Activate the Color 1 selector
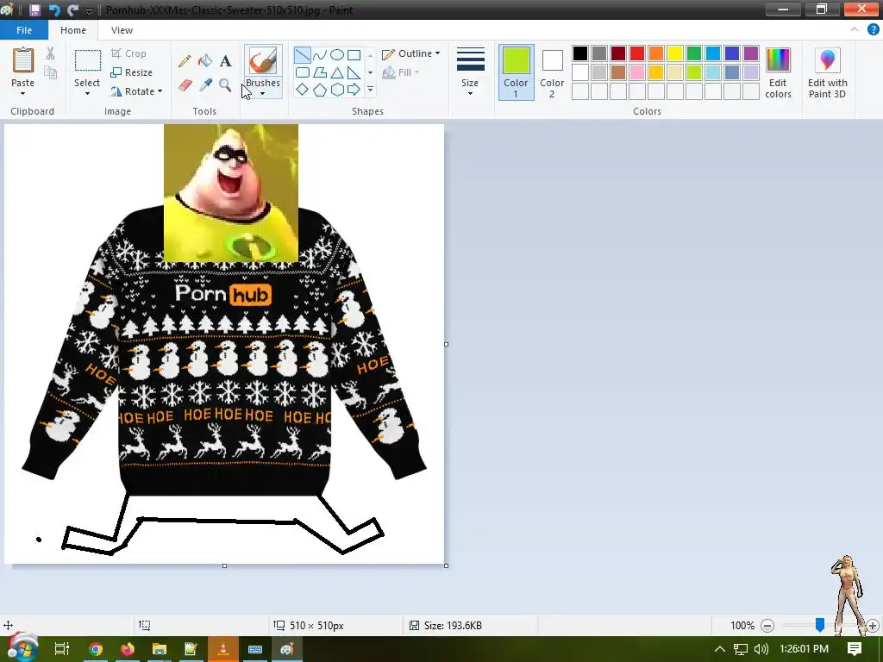This screenshot has height=662, width=883. [516, 72]
